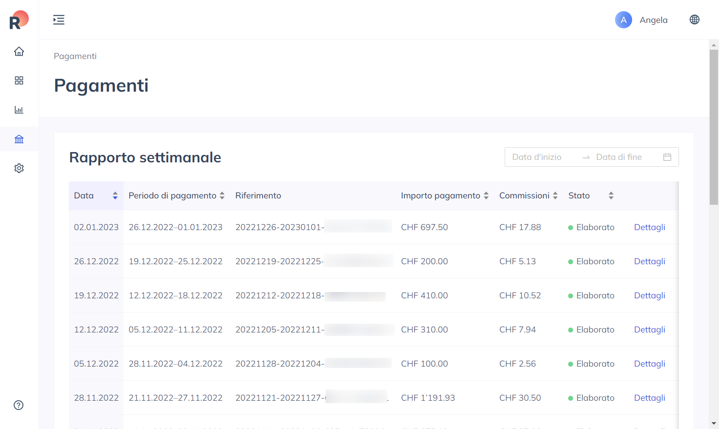
Task: Open the calendar icon in date range
Action: (x=667, y=157)
